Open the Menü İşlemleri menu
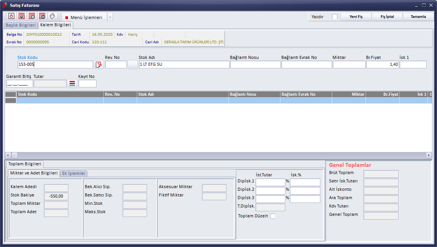The width and height of the screenshot is (437, 247). pos(84,17)
